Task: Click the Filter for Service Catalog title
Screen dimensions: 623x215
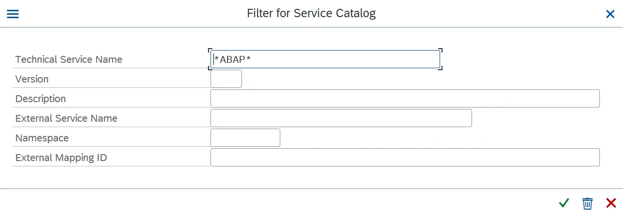Action: 311,14
